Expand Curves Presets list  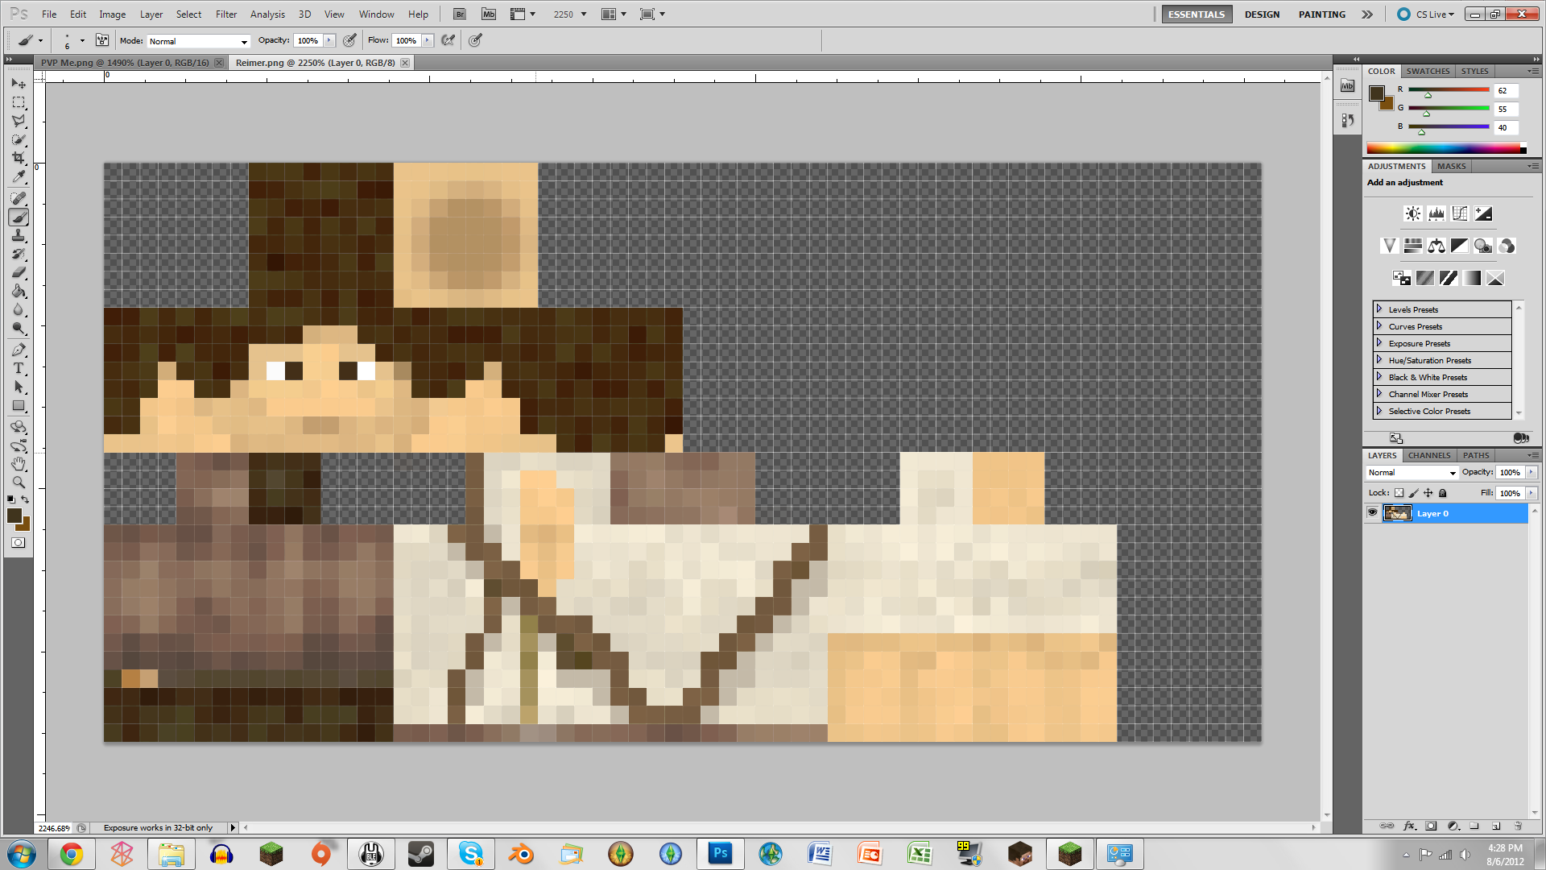[1379, 326]
